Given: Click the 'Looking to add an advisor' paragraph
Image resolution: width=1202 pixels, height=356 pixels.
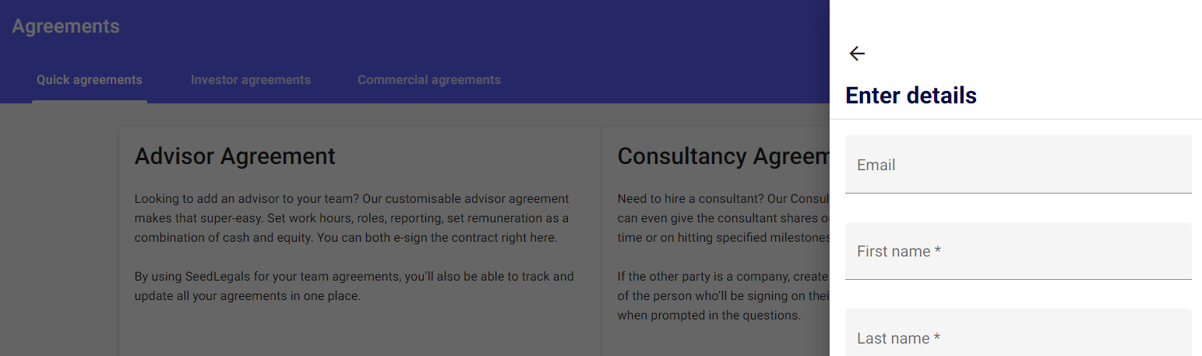Looking at the screenshot, I should pyautogui.click(x=351, y=218).
